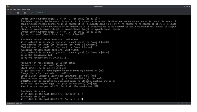The height and width of the screenshot is (112, 197).
Task: Click the 'mouse: server, agent: no' status text
Action: (x=14, y=104)
